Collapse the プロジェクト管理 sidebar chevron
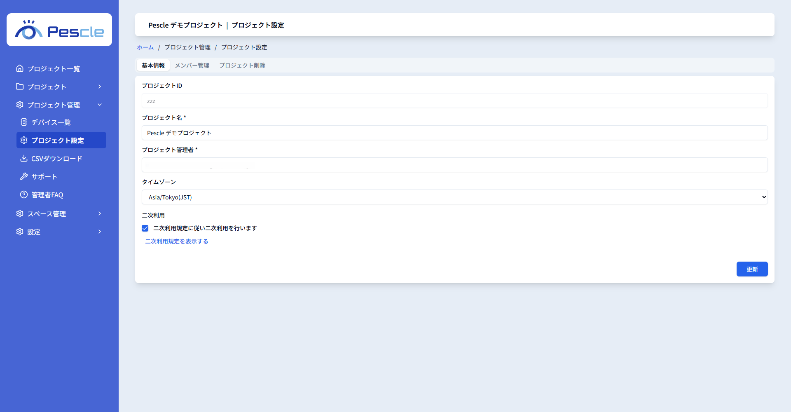 click(100, 105)
